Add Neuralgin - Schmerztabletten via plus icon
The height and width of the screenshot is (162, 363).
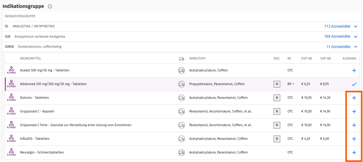[x=354, y=152]
